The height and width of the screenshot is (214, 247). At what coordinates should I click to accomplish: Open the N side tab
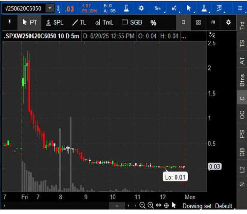click(242, 184)
